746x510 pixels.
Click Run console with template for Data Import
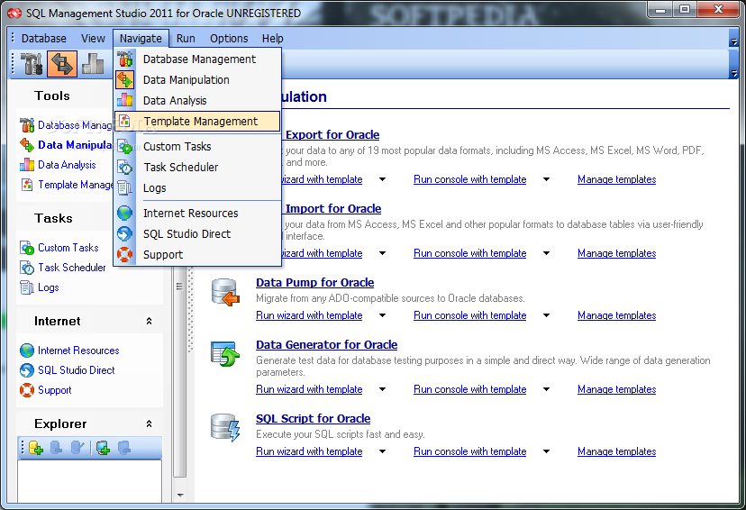tap(470, 253)
